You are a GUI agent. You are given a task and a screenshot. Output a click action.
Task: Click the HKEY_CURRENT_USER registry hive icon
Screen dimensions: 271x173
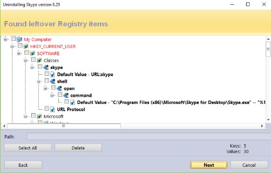coord(26,46)
